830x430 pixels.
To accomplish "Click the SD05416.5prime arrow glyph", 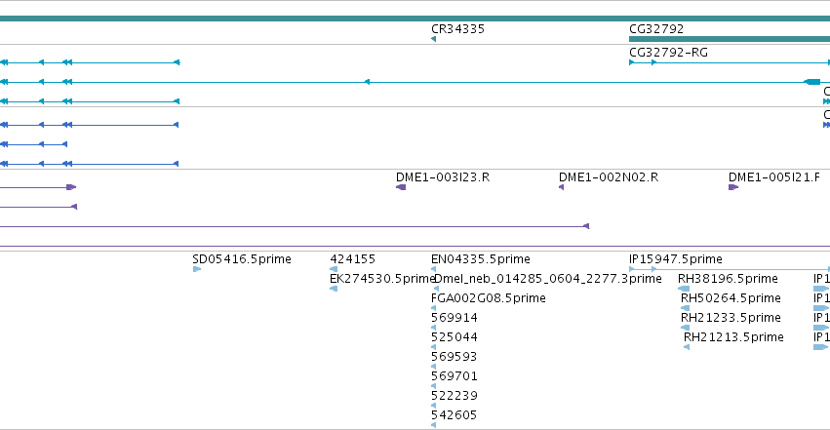I will click(196, 269).
